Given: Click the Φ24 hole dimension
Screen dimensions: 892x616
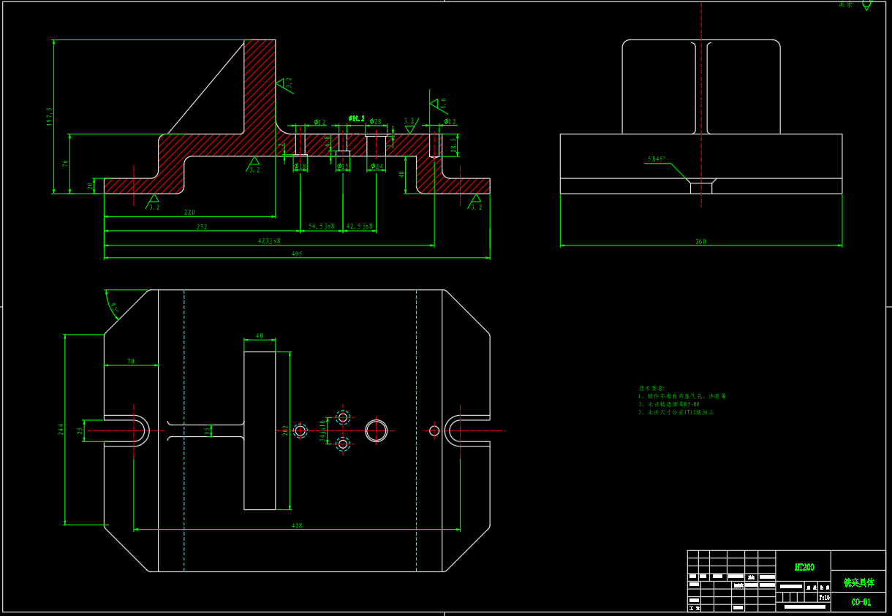Looking at the screenshot, I should (x=376, y=167).
